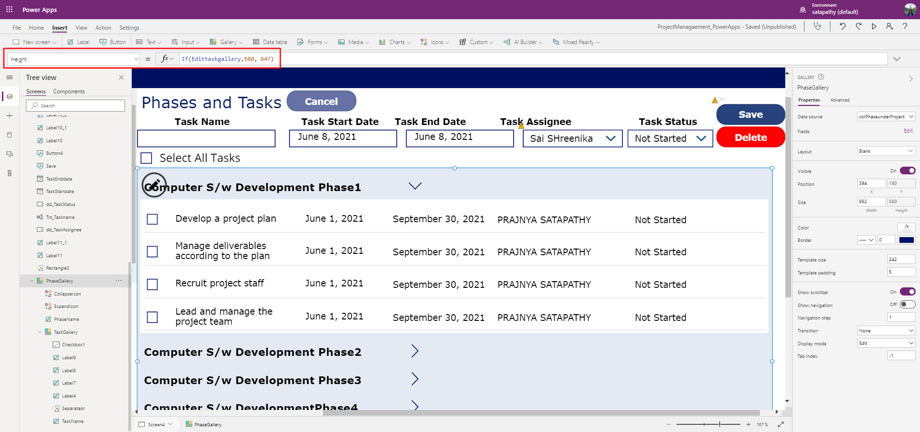
Task: Click the blue Border color swatch
Action: [907, 240]
